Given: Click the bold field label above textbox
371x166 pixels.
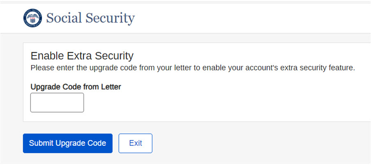Looking at the screenshot, I should click(x=76, y=87).
